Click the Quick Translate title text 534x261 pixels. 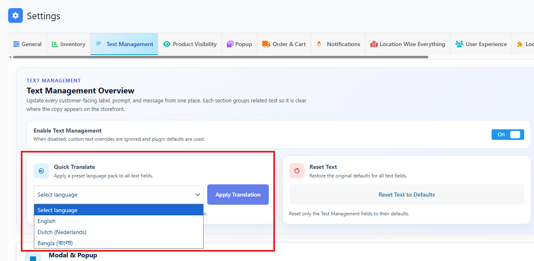(74, 167)
